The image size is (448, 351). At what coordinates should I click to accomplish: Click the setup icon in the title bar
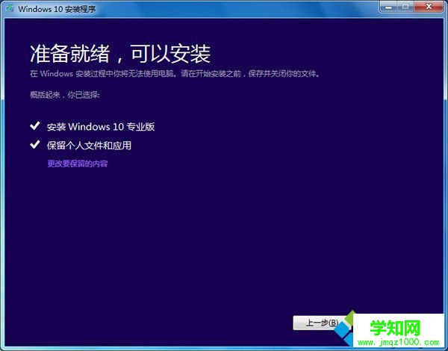[x=10, y=8]
